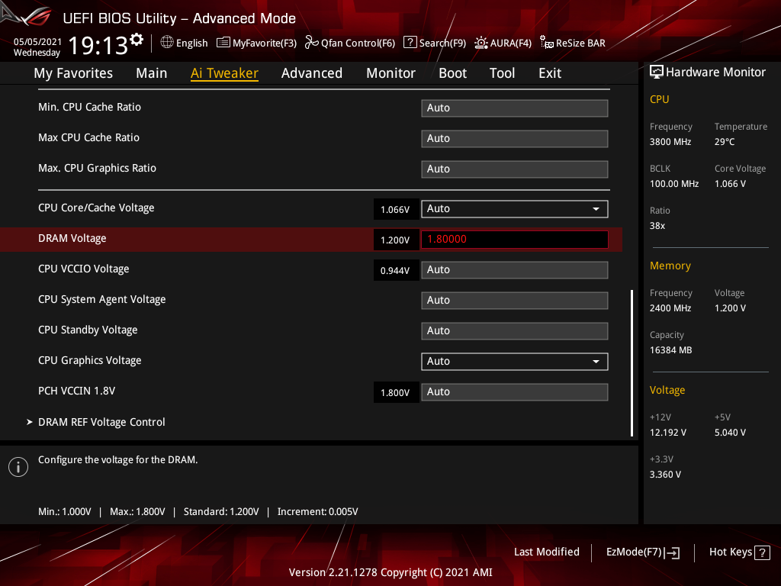The width and height of the screenshot is (781, 586).
Task: Click the Last Modified button
Action: pyautogui.click(x=546, y=552)
